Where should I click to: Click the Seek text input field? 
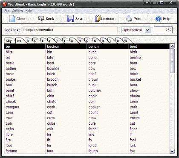(x=70, y=30)
